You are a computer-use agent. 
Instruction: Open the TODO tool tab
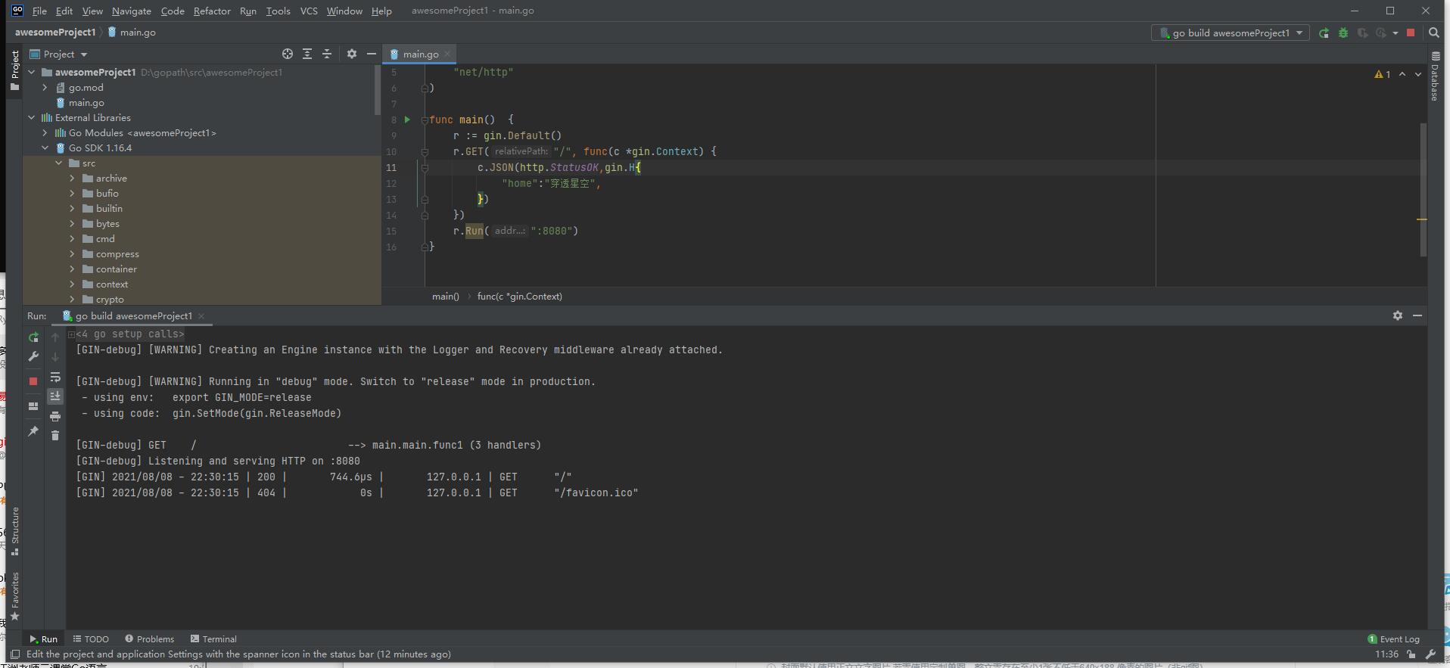click(x=91, y=639)
